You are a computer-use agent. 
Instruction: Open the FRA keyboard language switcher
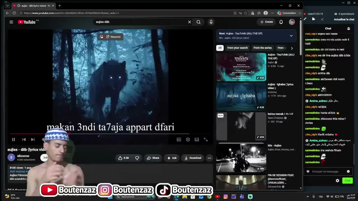[x=321, y=197]
